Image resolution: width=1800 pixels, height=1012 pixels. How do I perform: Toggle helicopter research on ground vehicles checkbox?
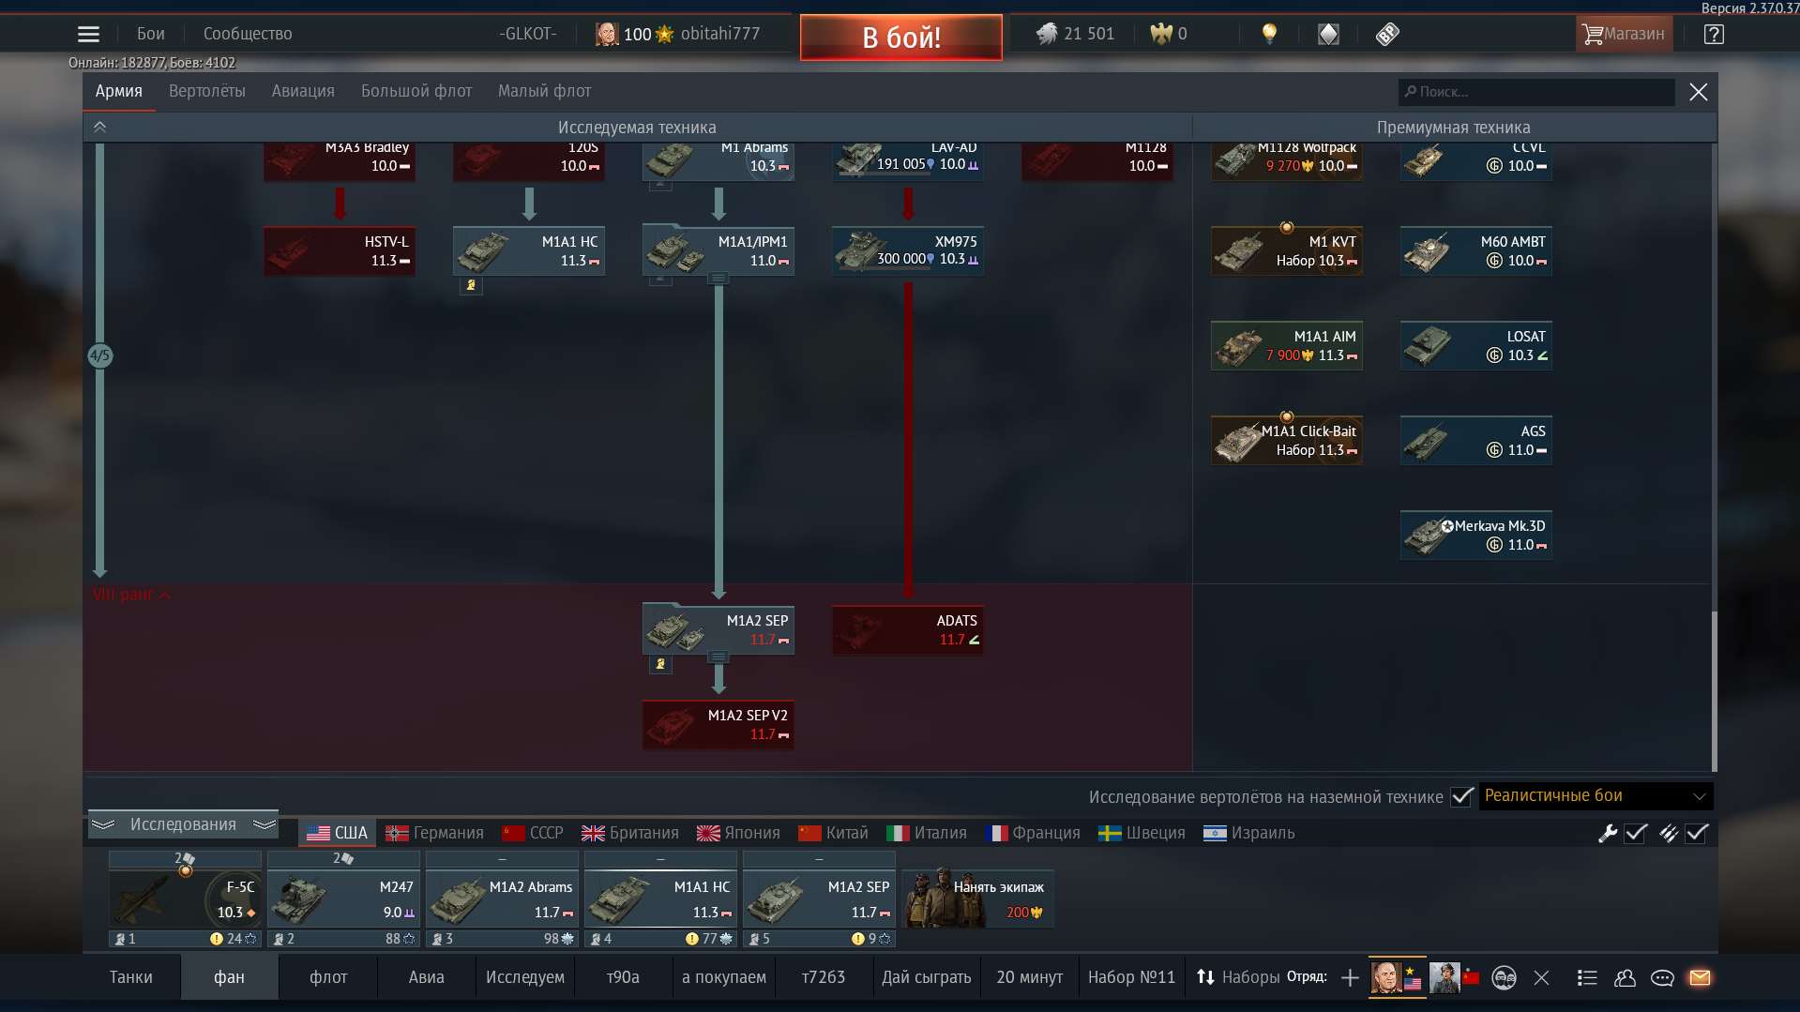pyautogui.click(x=1461, y=796)
